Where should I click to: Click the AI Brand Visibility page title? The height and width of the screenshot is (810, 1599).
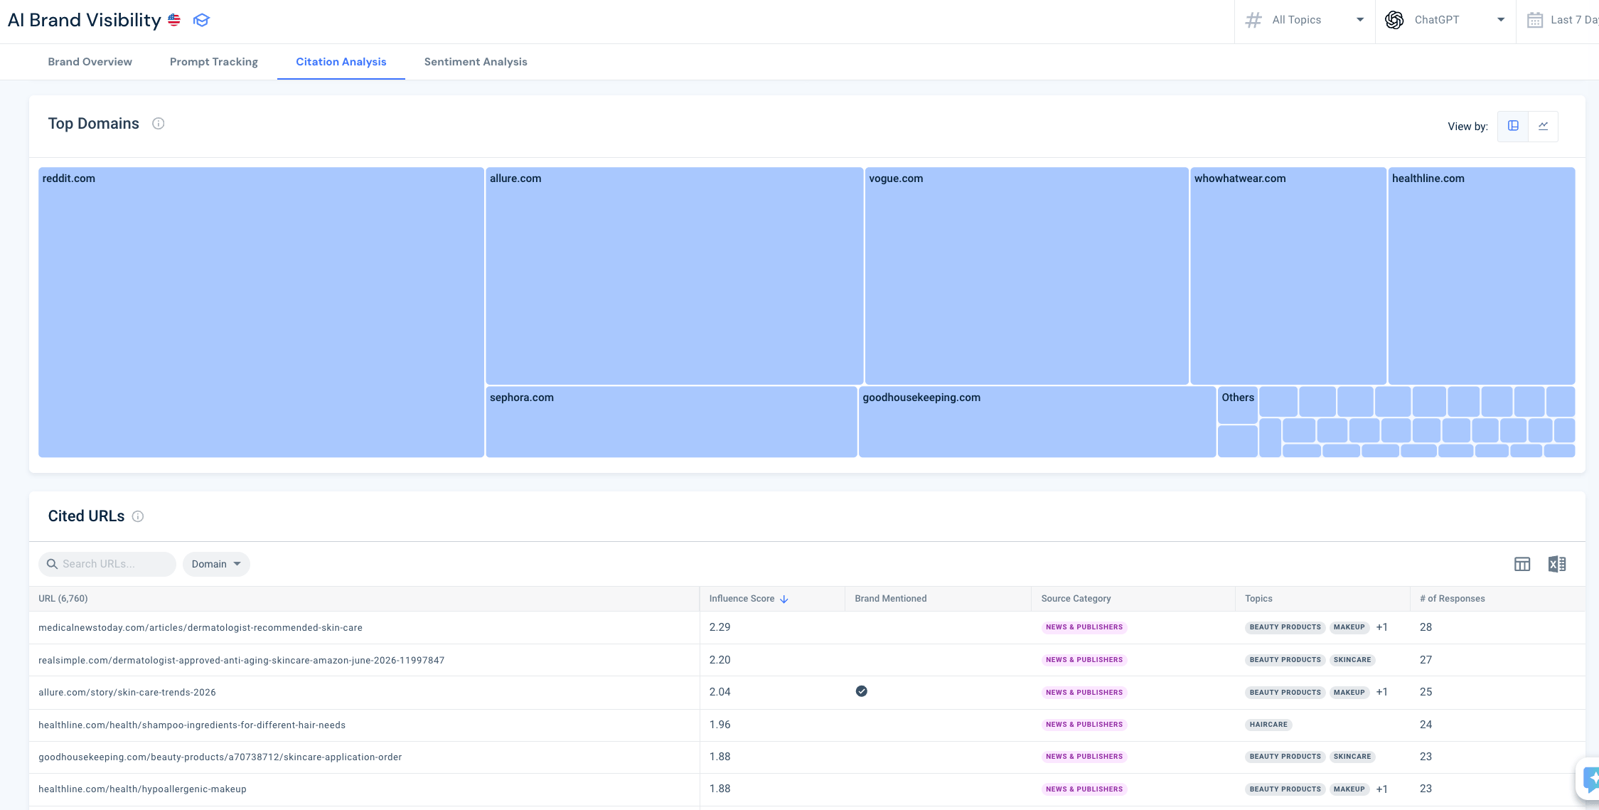84,20
